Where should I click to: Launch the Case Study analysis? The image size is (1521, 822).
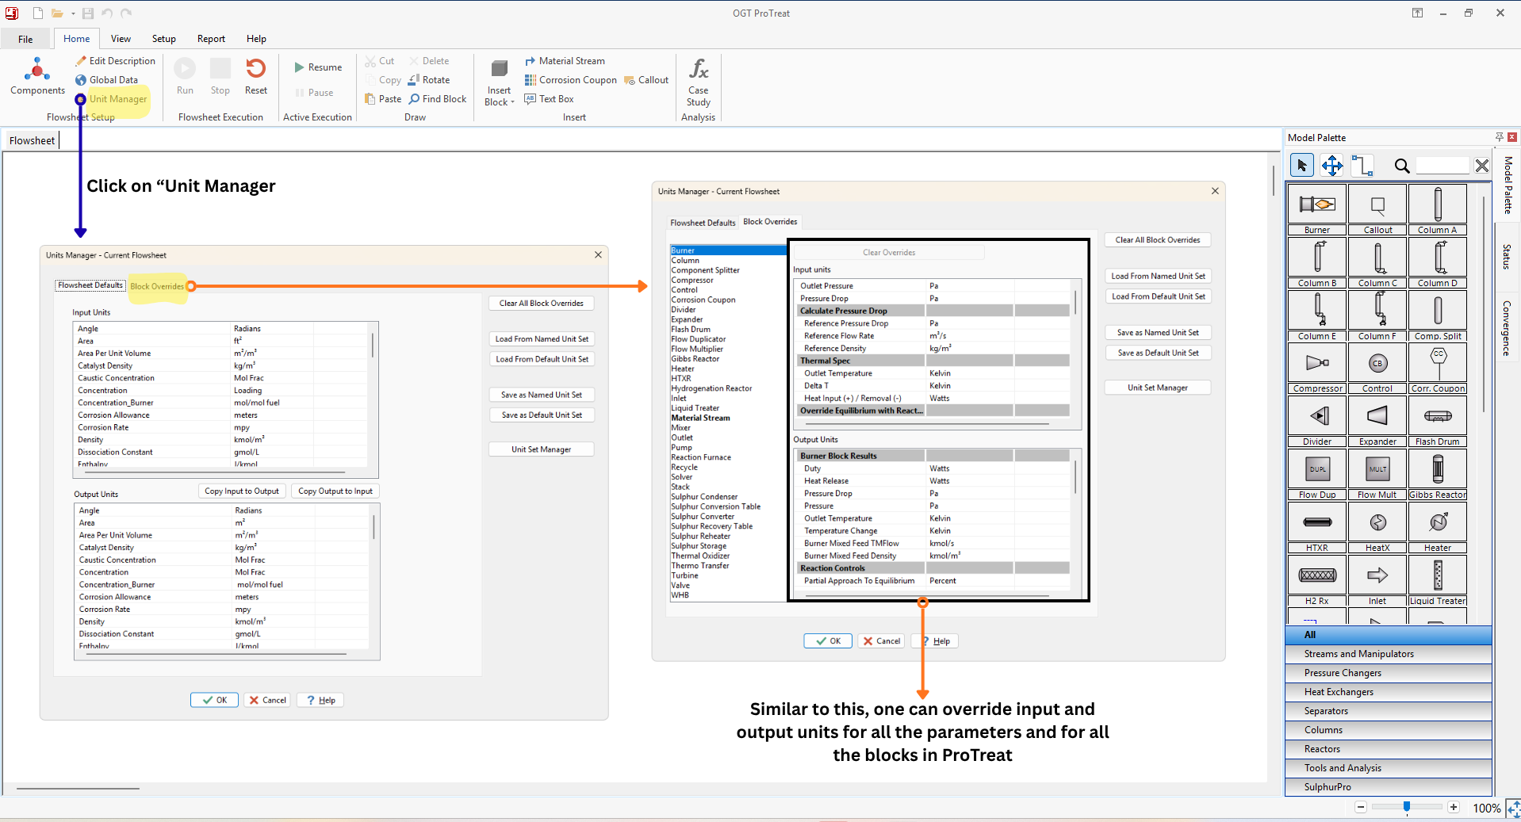click(x=699, y=82)
